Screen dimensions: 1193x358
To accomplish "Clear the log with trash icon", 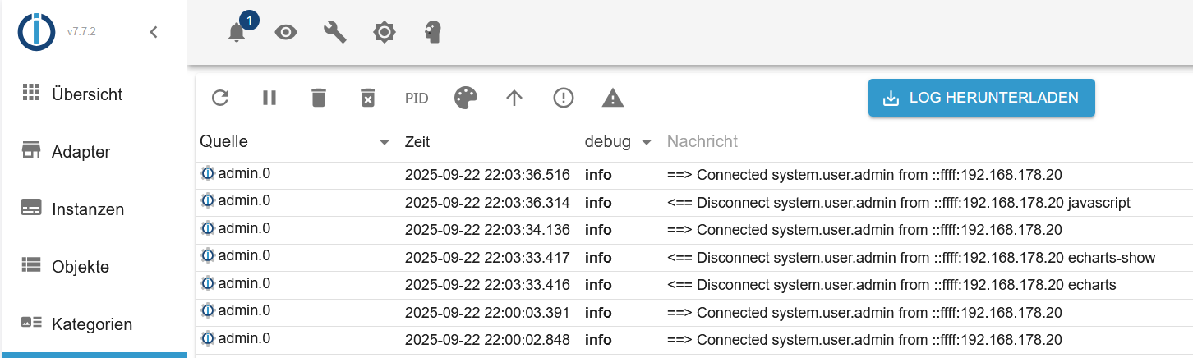I will (x=319, y=99).
